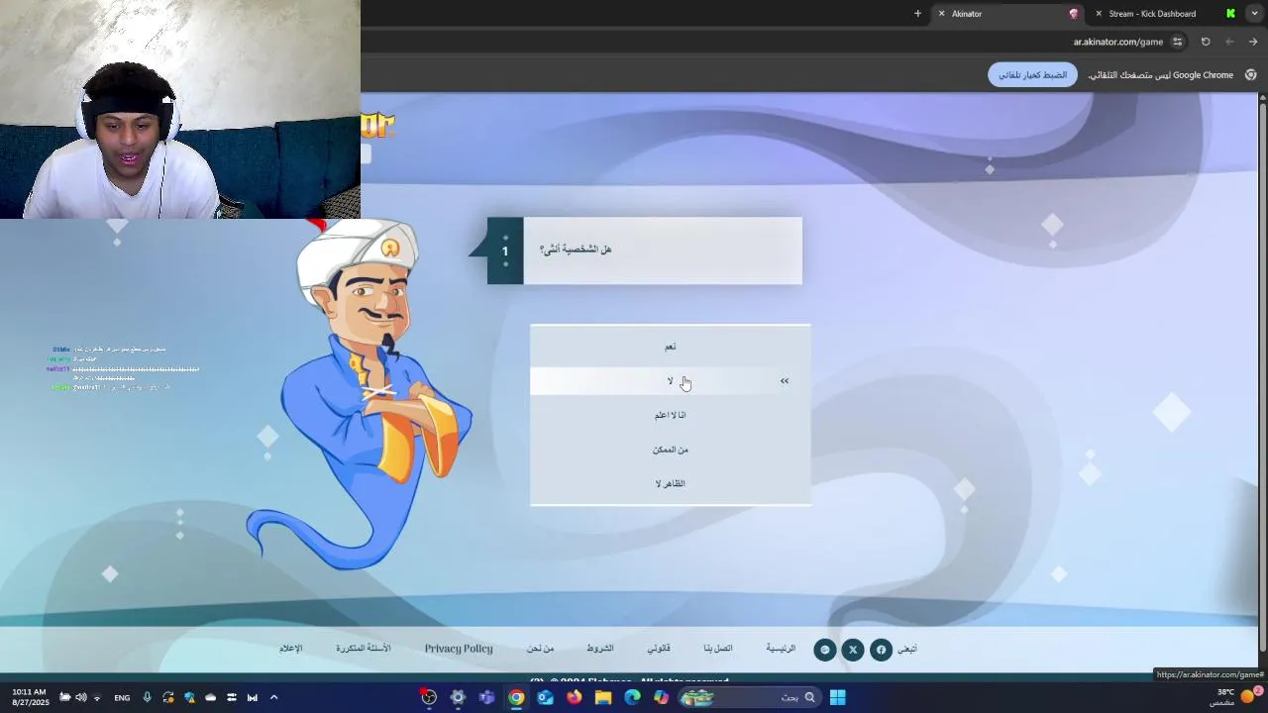This screenshot has width=1268, height=713.
Task: Click the ar.akinator.com/game address bar
Action: [1118, 42]
